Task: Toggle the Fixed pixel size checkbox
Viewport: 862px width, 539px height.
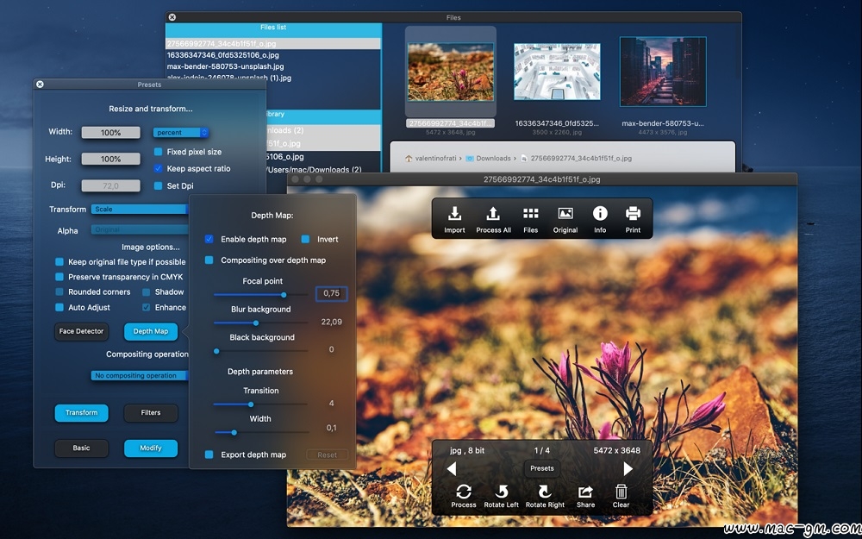Action: coord(159,152)
